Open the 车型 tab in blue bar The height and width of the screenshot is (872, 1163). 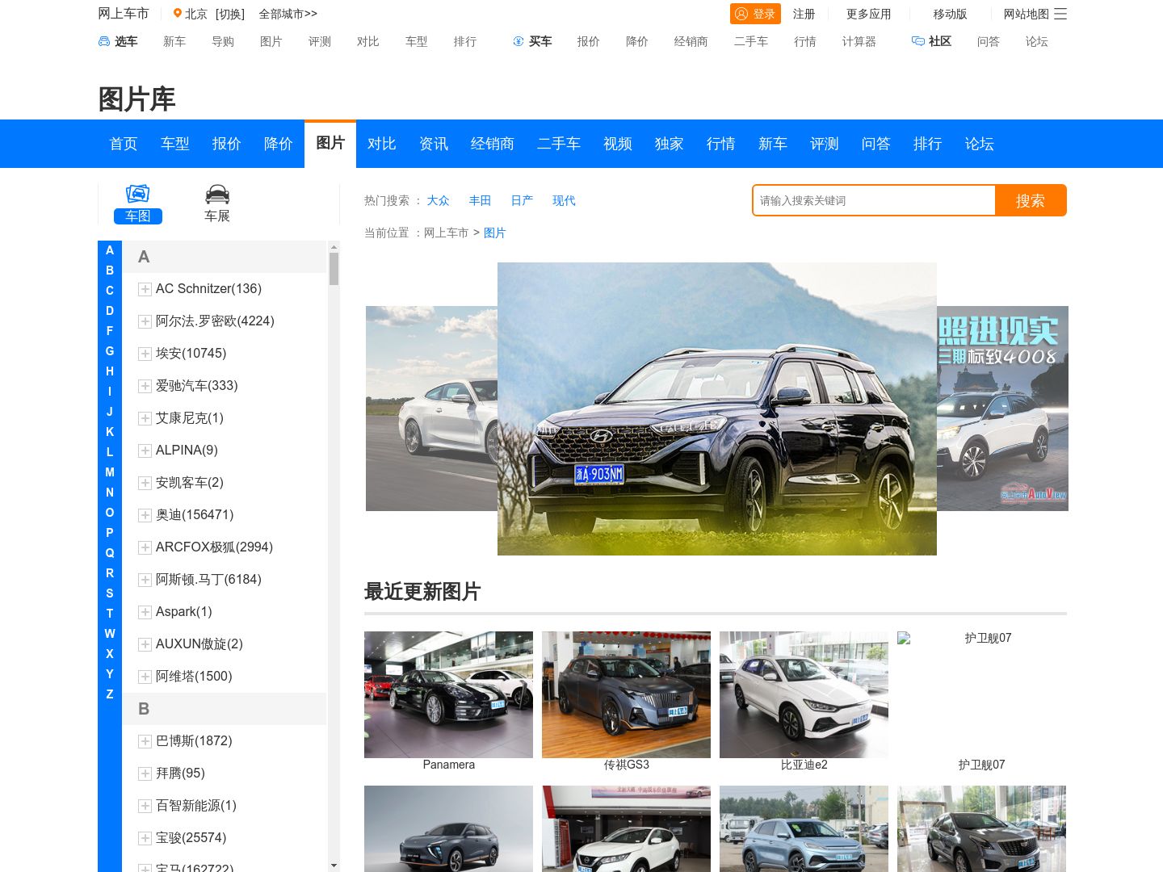[175, 144]
